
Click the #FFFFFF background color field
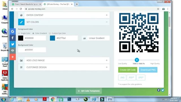click(32, 50)
